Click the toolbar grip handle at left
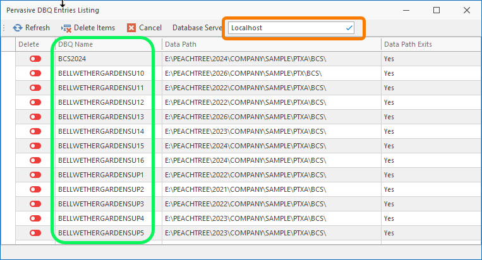Image resolution: width=482 pixels, height=260 pixels. (4, 28)
